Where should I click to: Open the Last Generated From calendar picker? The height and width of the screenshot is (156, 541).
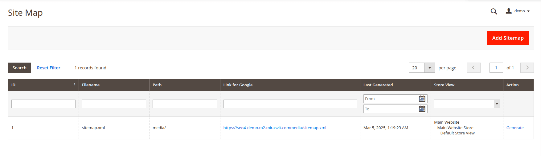(422, 99)
